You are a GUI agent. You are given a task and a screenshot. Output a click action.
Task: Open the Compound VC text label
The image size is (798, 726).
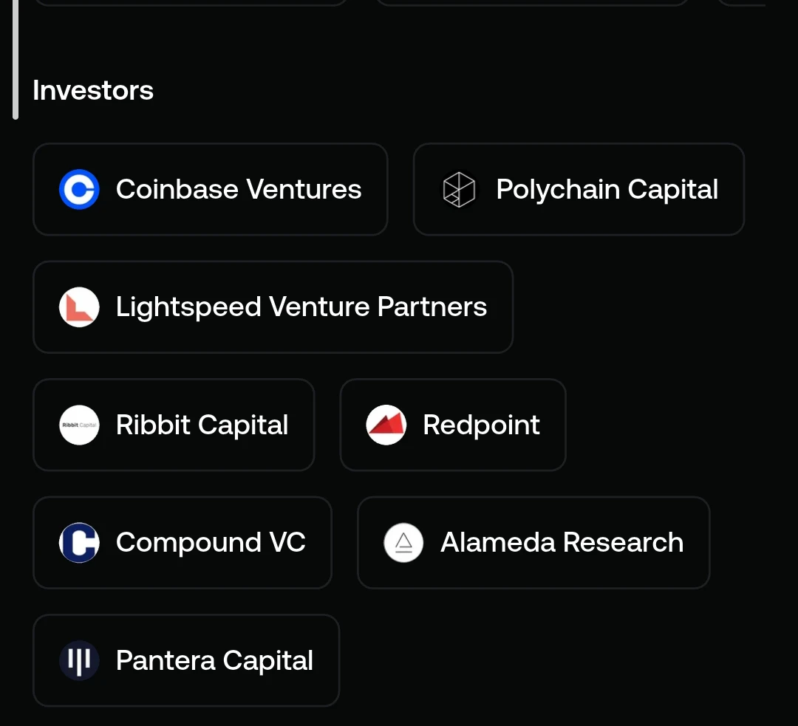[211, 542]
